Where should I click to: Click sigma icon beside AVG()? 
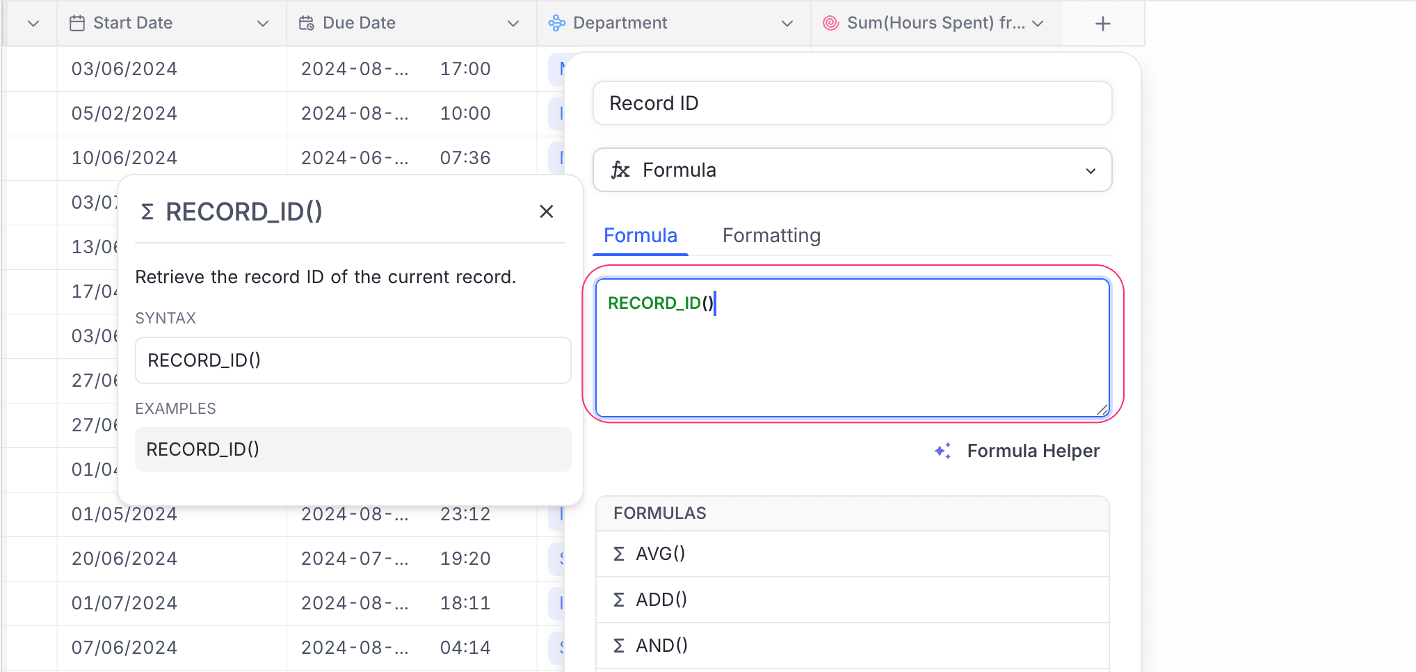pos(618,554)
